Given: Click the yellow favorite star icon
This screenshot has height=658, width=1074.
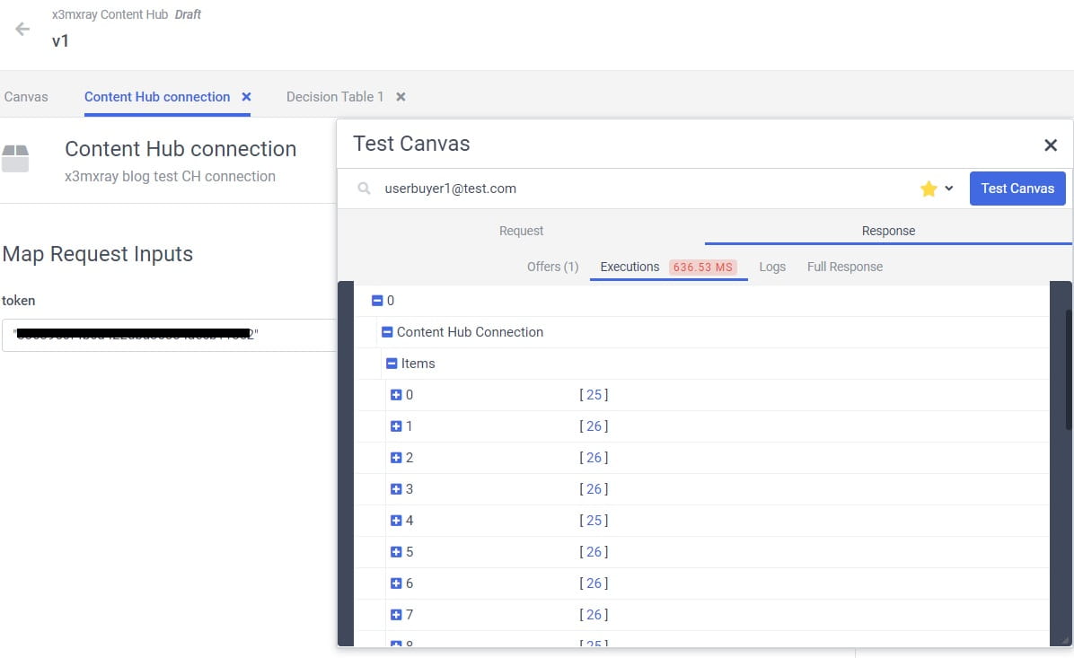Looking at the screenshot, I should (929, 189).
